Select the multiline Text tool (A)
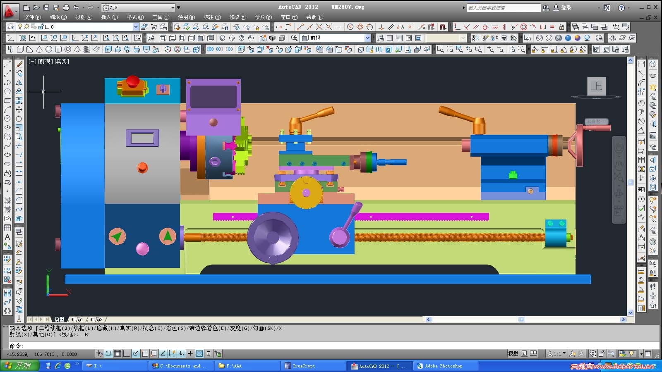 (7, 237)
